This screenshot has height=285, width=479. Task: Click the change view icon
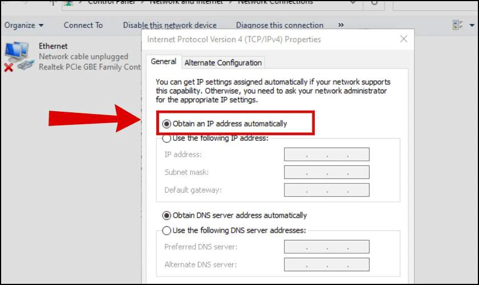click(x=457, y=25)
